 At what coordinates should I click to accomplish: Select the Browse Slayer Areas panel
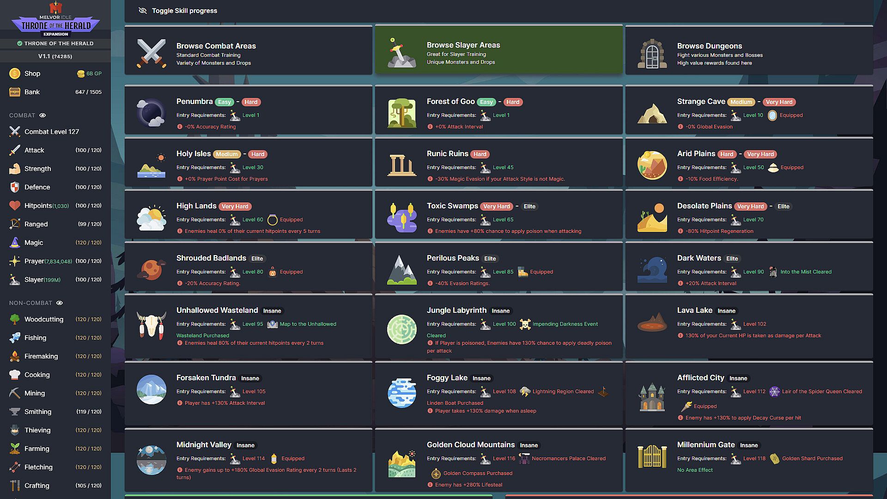click(x=498, y=49)
